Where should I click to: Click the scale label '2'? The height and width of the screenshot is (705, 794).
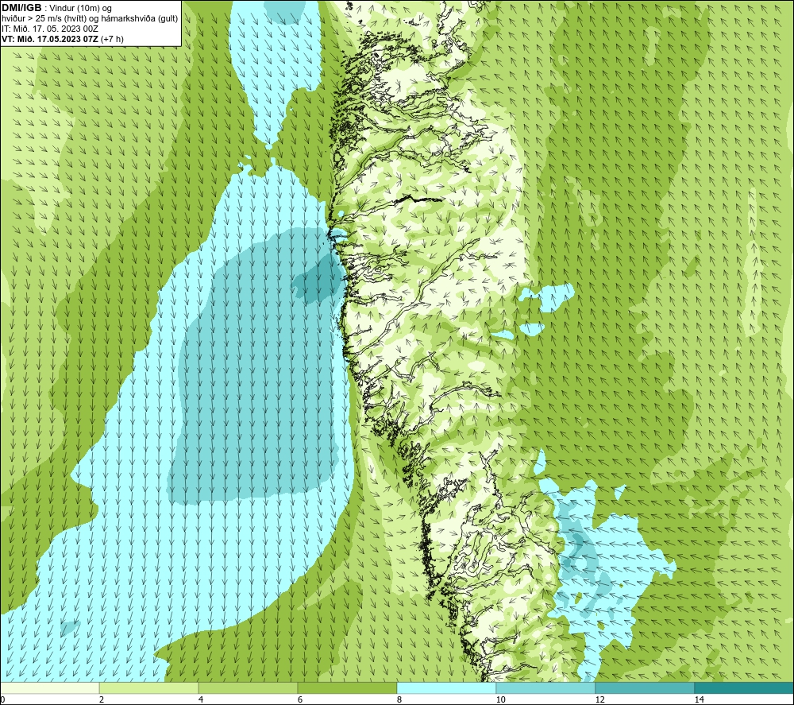(x=102, y=699)
